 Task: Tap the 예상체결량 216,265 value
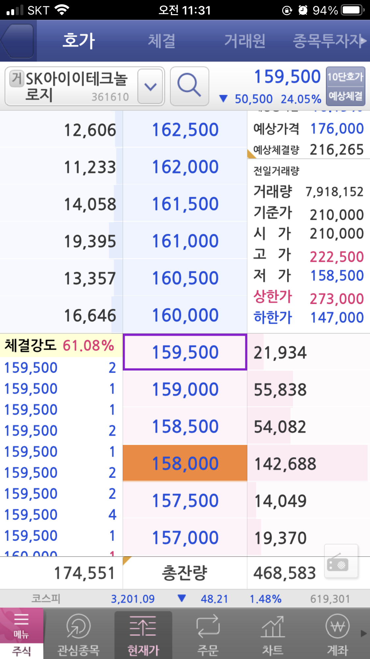click(x=337, y=150)
